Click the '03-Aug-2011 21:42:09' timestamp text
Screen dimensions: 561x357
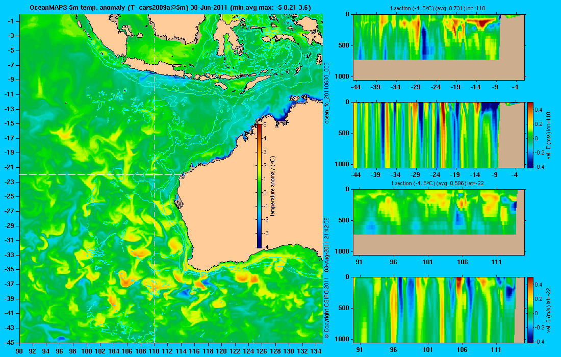[326, 245]
